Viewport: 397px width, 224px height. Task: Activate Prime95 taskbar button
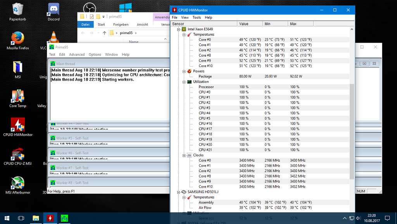pyautogui.click(x=64, y=218)
